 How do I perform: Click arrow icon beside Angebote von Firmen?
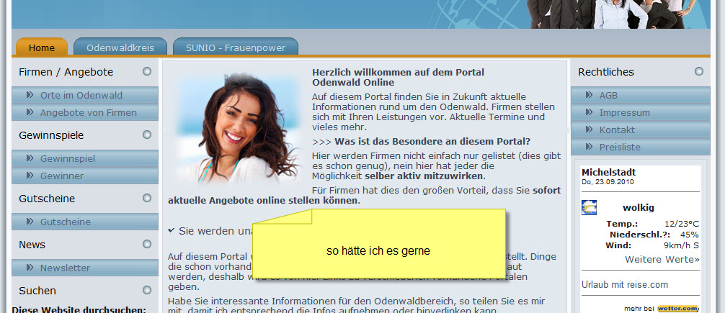click(x=30, y=112)
